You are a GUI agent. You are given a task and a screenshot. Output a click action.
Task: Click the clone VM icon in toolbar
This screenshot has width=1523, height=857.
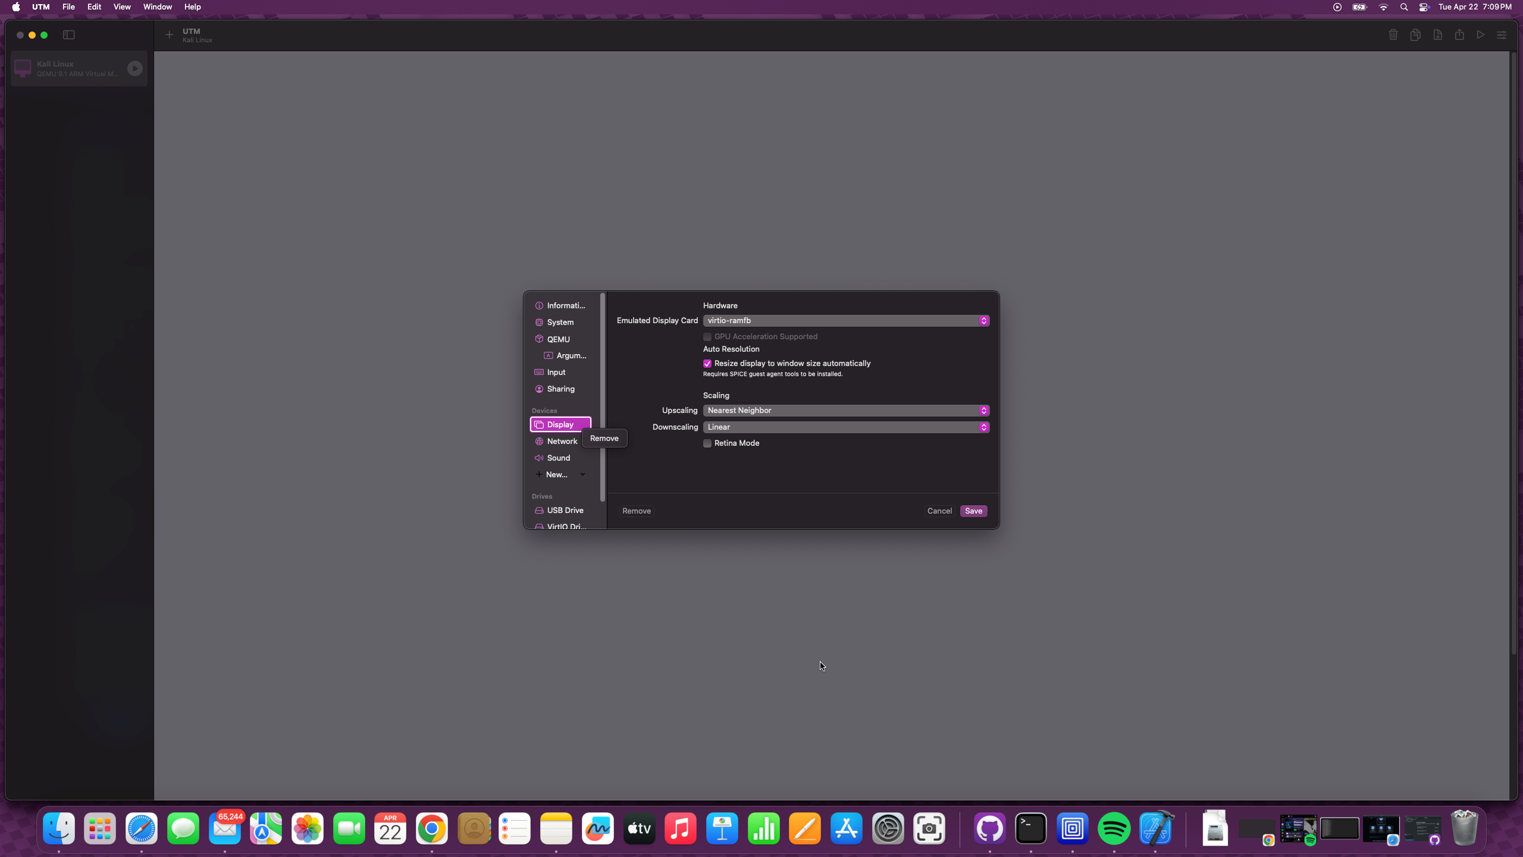(1415, 35)
